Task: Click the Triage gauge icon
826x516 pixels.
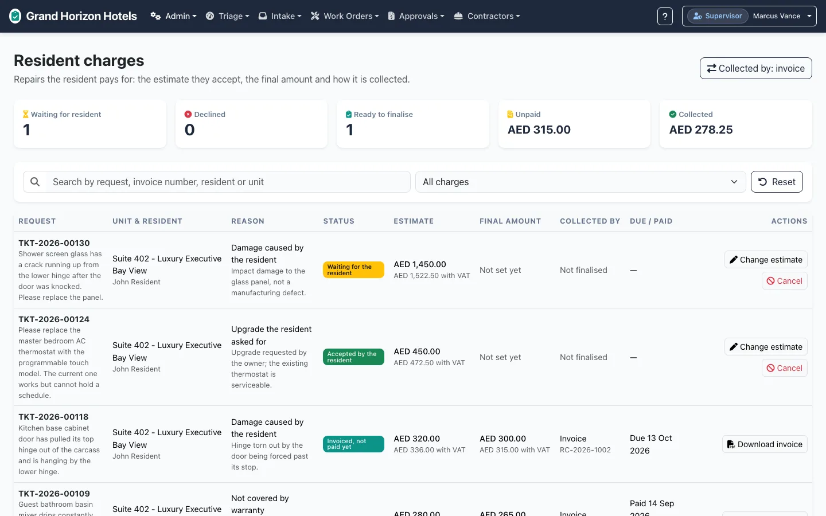Action: [x=210, y=16]
